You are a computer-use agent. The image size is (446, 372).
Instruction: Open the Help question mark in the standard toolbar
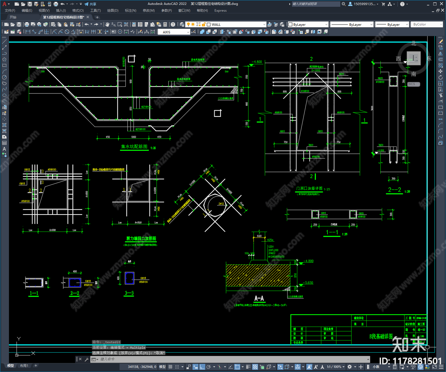click(x=173, y=25)
